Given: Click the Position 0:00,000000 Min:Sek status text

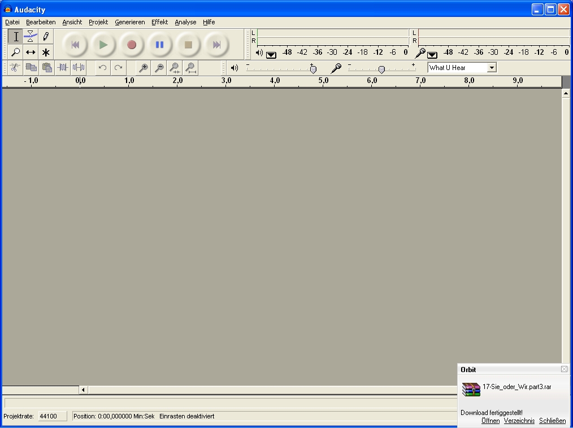Looking at the screenshot, I should [114, 416].
